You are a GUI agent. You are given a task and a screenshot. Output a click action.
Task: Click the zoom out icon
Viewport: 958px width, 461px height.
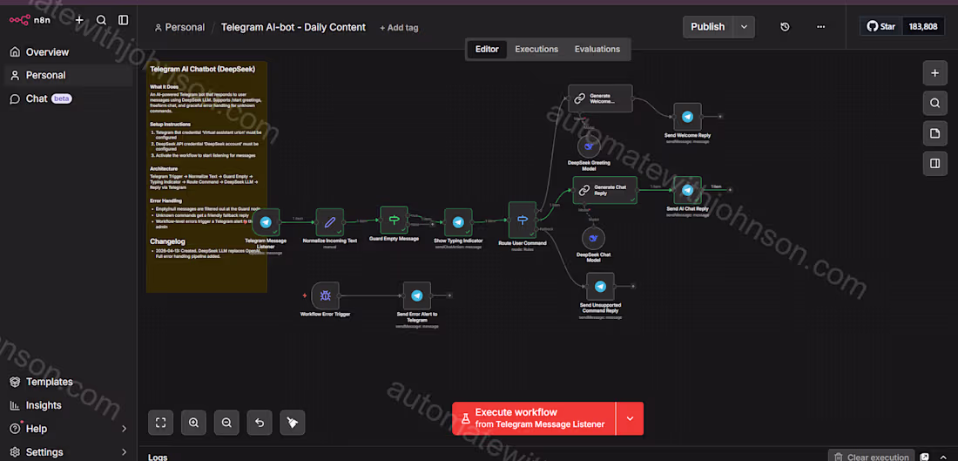226,423
